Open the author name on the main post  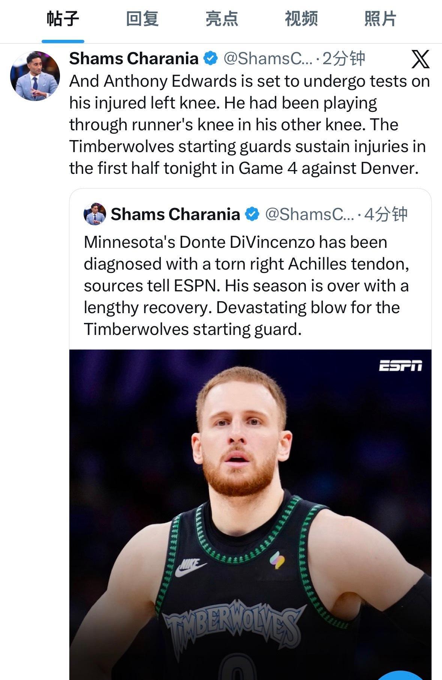pos(133,58)
